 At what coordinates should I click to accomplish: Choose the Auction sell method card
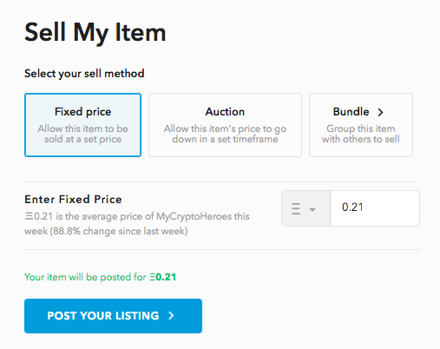tap(225, 125)
